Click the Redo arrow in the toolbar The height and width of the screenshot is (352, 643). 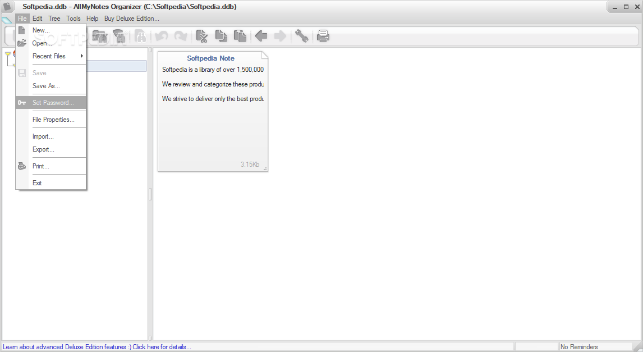pos(181,36)
